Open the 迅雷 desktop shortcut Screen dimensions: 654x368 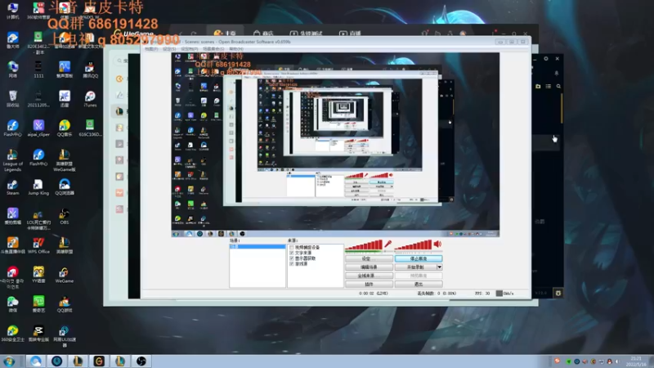click(65, 100)
